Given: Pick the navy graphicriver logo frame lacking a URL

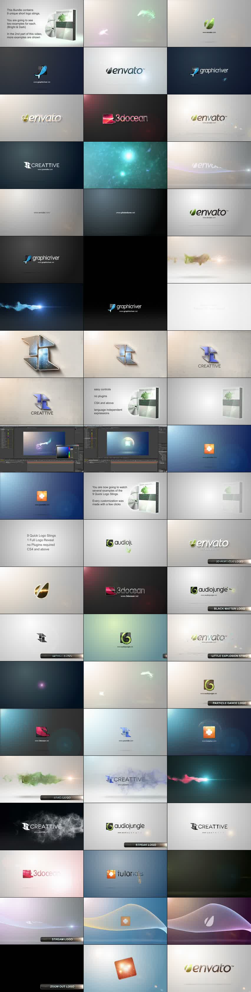Looking at the screenshot, I should point(209,71).
